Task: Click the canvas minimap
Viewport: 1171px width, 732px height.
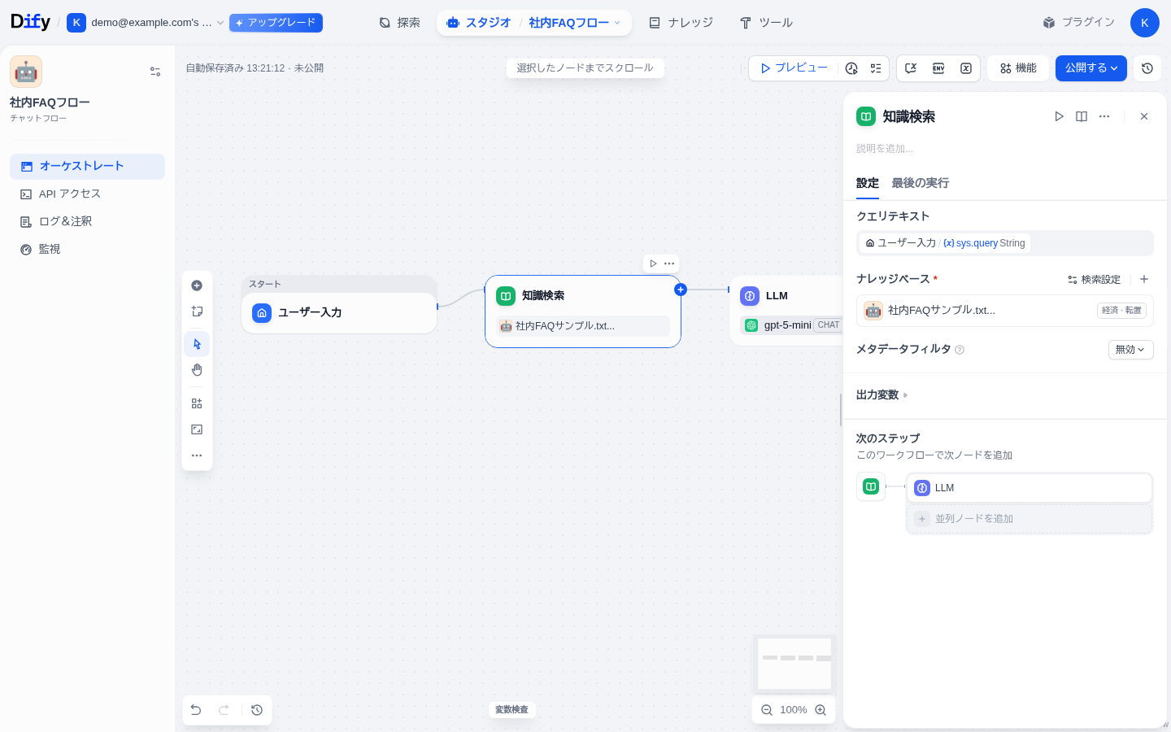Action: coord(794,663)
